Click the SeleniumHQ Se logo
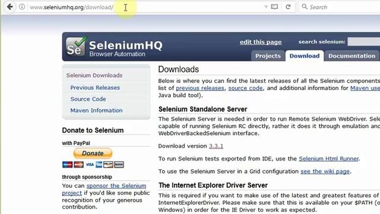The height and width of the screenshot is (214, 380). 76,46
